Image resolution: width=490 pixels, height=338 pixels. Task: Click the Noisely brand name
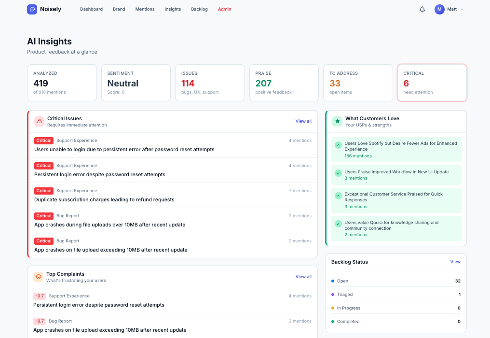point(51,9)
